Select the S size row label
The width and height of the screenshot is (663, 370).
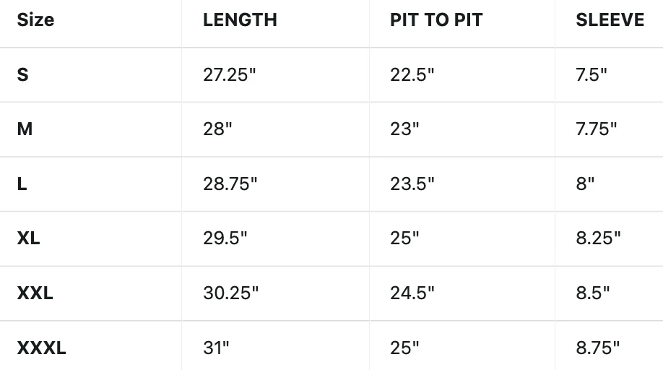pyautogui.click(x=23, y=75)
